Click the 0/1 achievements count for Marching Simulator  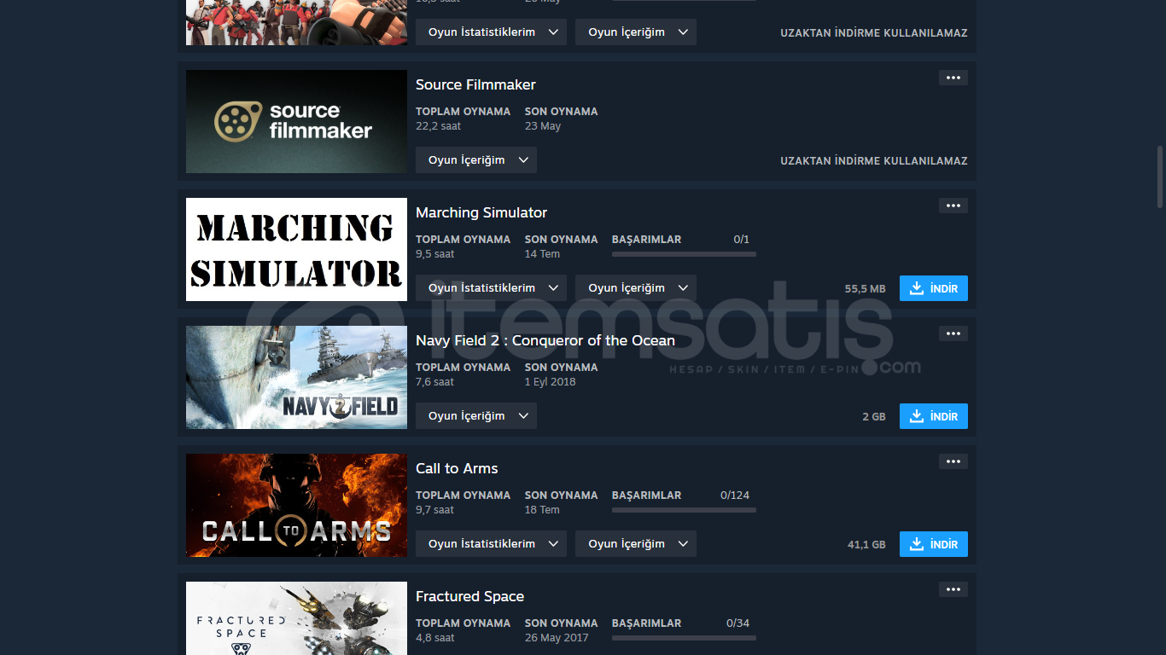click(x=742, y=240)
